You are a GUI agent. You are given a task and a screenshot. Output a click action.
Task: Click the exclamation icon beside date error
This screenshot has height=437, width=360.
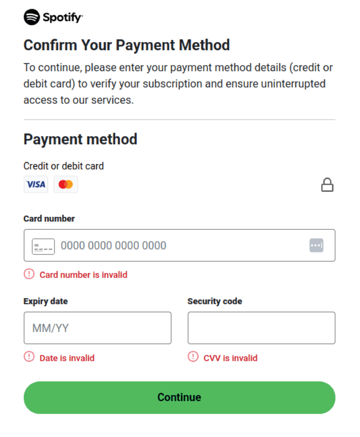30,358
